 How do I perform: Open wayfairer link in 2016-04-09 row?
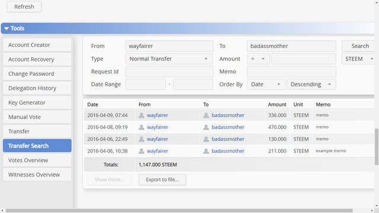(x=158, y=115)
